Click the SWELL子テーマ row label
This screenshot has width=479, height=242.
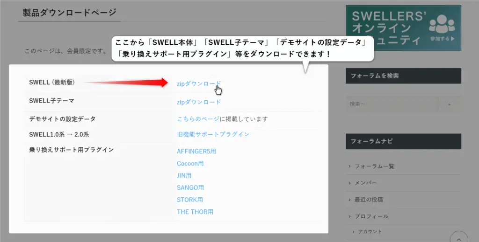[x=51, y=100]
